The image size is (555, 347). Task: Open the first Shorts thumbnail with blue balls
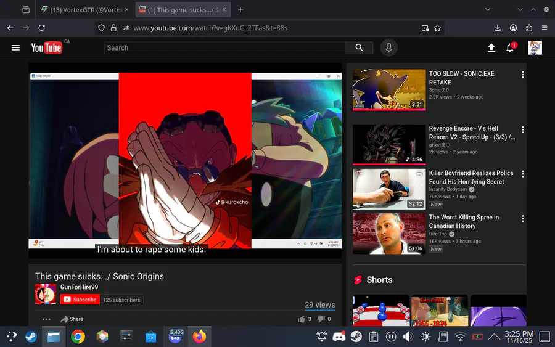(381, 310)
